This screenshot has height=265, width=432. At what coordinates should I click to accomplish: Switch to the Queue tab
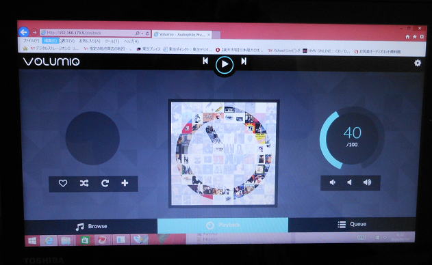(x=352, y=224)
